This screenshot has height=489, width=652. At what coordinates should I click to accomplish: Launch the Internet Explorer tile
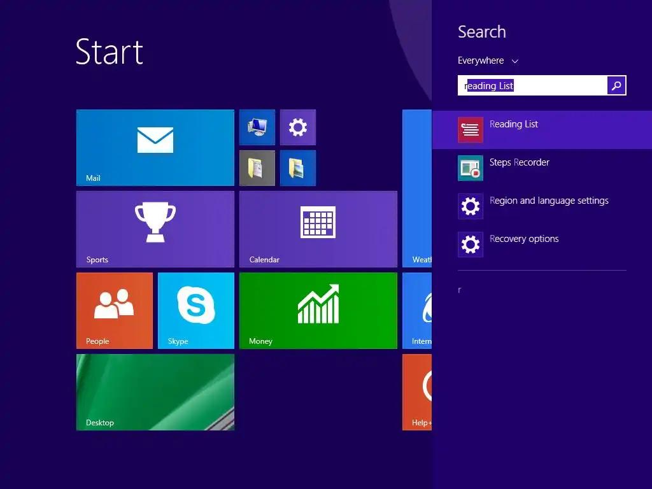(417, 311)
